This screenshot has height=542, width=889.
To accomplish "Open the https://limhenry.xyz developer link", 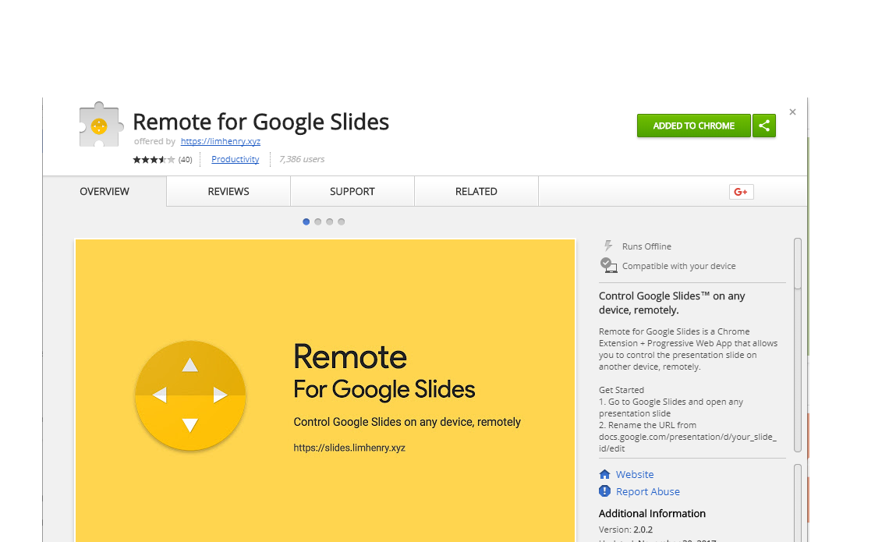I will 221,141.
